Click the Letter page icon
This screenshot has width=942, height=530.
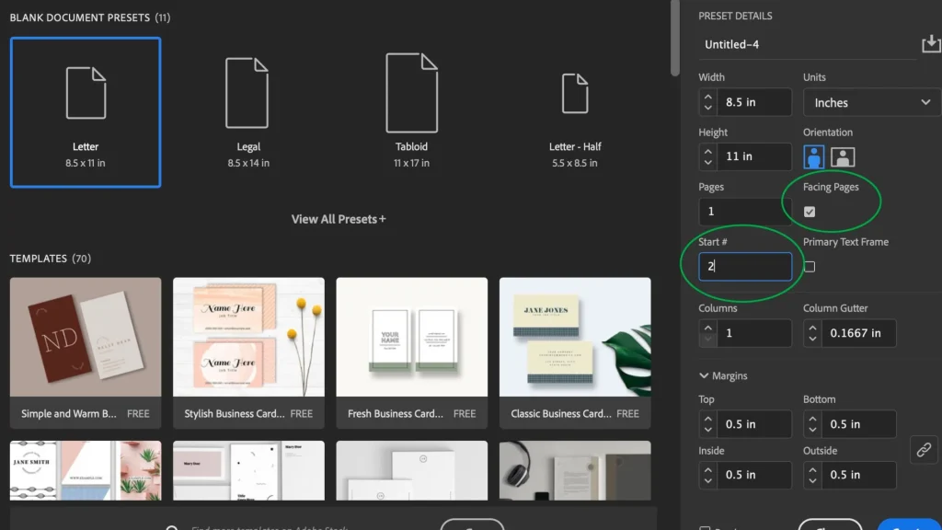click(x=86, y=93)
